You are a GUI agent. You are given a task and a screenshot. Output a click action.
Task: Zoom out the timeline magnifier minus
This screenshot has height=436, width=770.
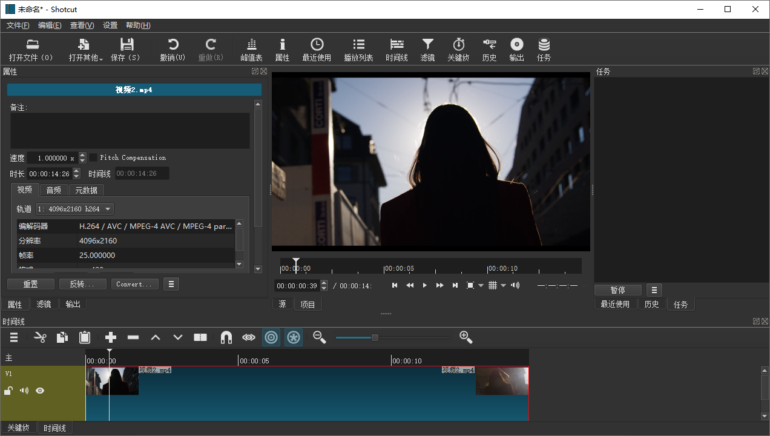tap(320, 337)
